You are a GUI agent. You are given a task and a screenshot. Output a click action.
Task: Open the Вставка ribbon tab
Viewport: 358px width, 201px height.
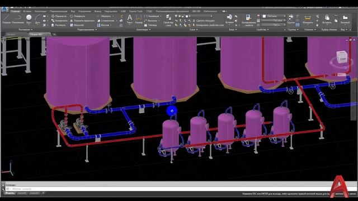coord(27,11)
